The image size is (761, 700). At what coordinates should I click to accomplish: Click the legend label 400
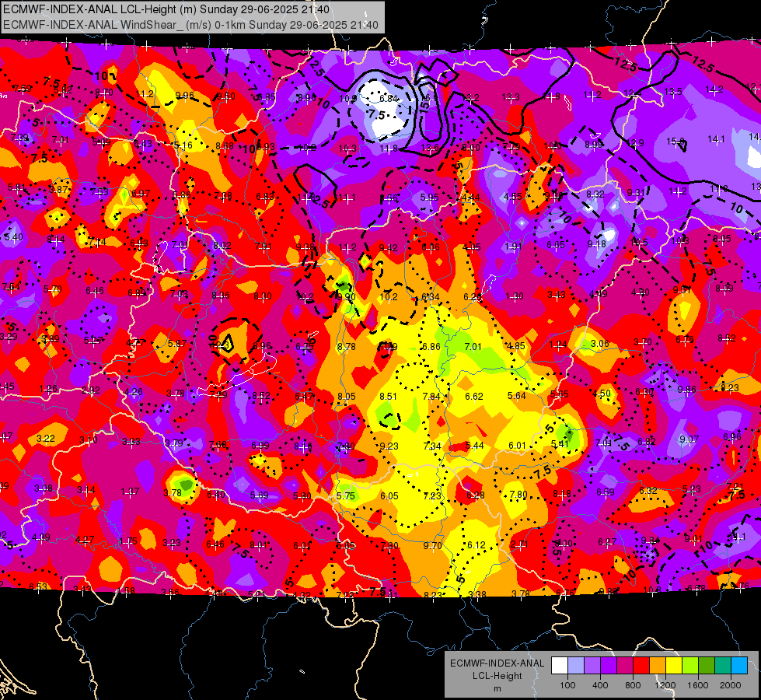600,685
